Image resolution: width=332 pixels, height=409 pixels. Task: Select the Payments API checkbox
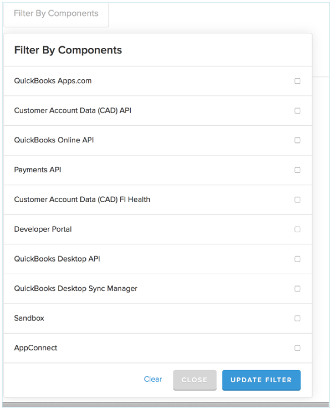point(297,170)
